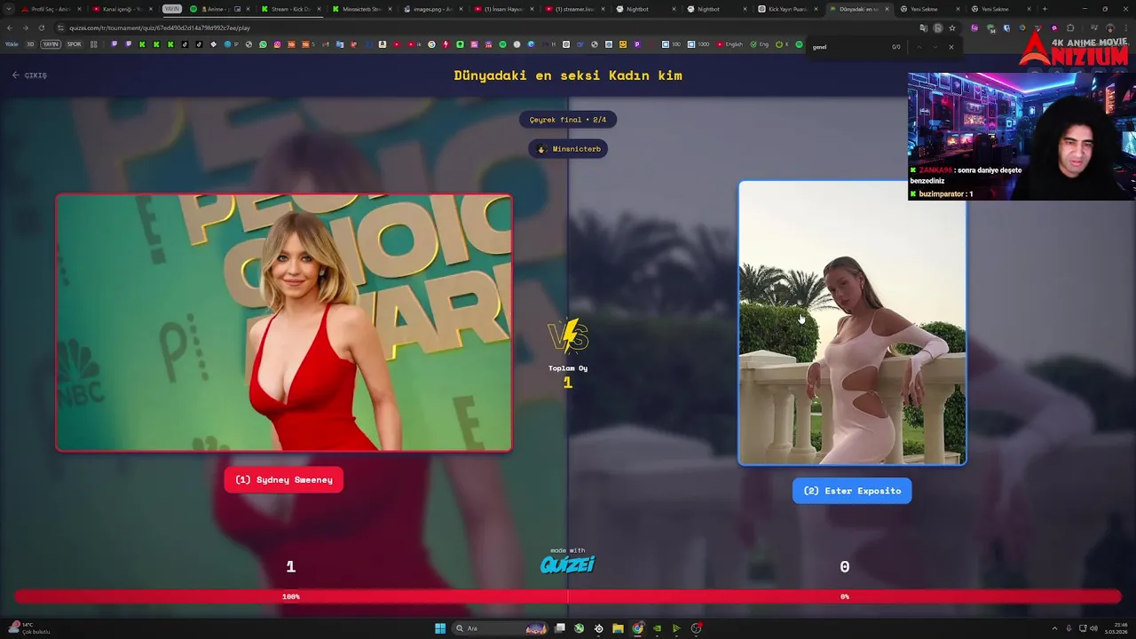
Task: Open the Windows Start button
Action: 440,628
